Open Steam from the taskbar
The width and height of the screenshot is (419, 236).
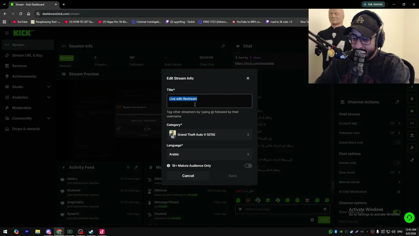[91, 232]
